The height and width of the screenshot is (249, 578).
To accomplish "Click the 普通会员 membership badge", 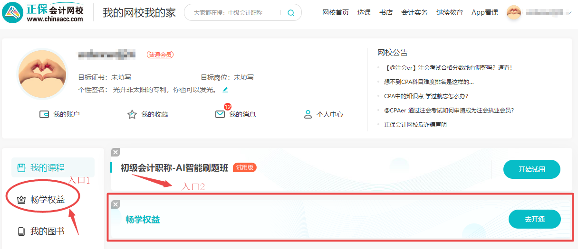I will coord(160,55).
